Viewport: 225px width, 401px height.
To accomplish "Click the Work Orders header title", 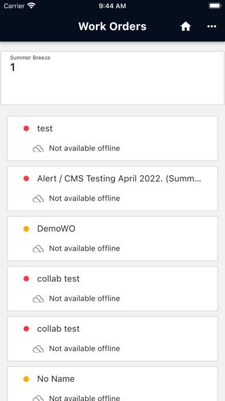I will pos(113,27).
